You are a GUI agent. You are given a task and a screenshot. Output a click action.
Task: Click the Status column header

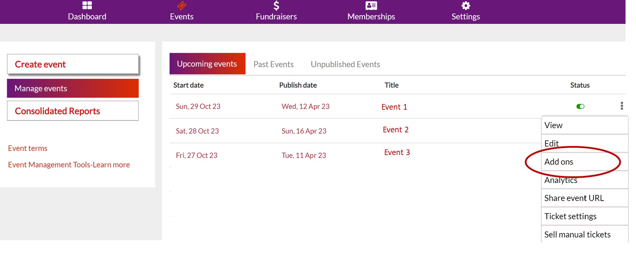click(580, 85)
